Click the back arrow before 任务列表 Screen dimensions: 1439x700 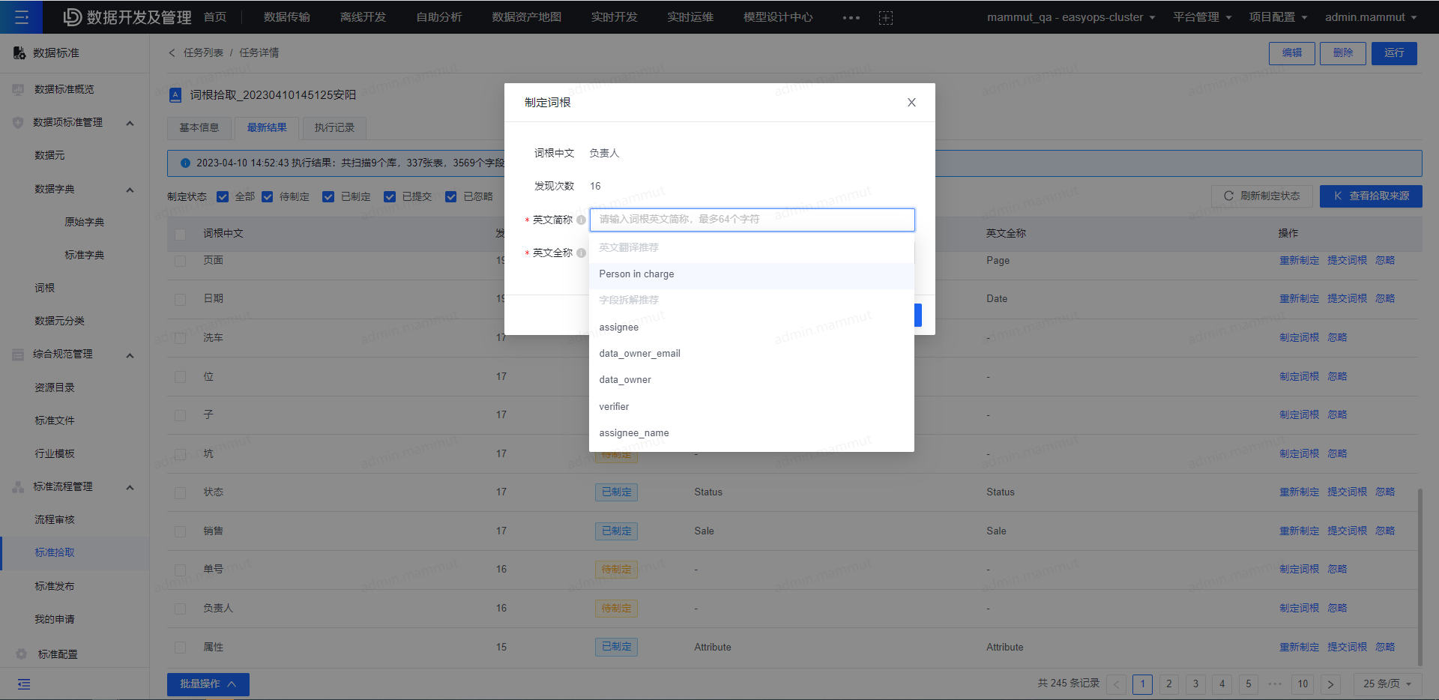pos(172,52)
